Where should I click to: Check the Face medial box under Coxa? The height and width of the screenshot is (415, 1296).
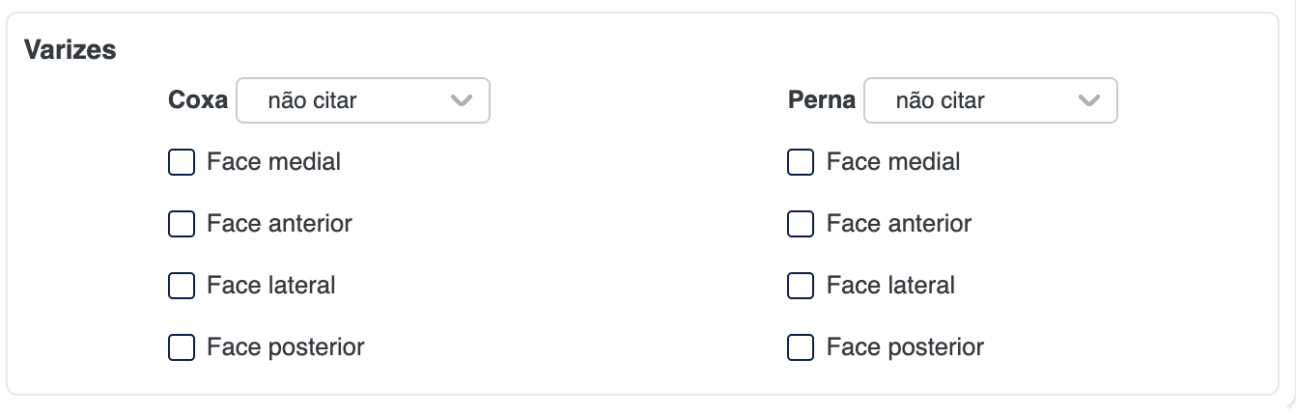(182, 162)
